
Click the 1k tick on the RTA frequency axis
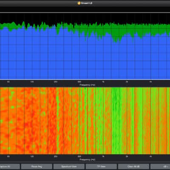[x=103, y=82]
